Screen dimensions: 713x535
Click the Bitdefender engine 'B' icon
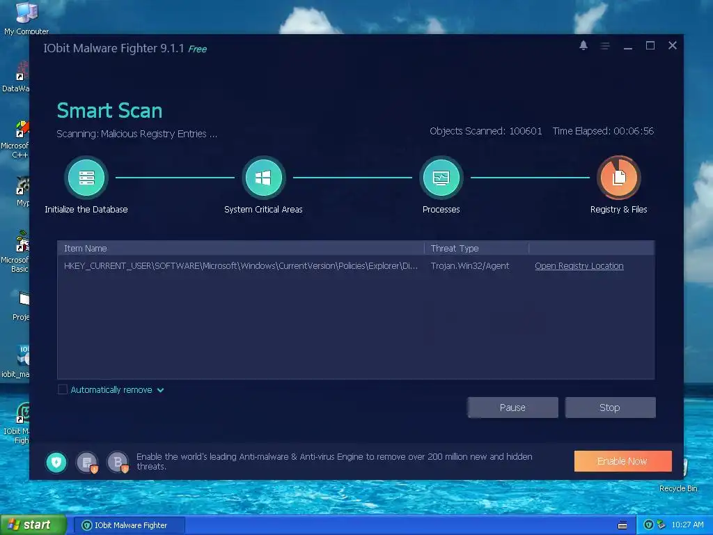click(x=118, y=463)
